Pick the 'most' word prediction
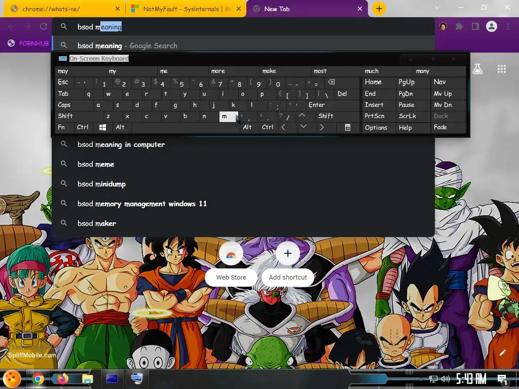Image resolution: width=519 pixels, height=389 pixels. pyautogui.click(x=337, y=71)
